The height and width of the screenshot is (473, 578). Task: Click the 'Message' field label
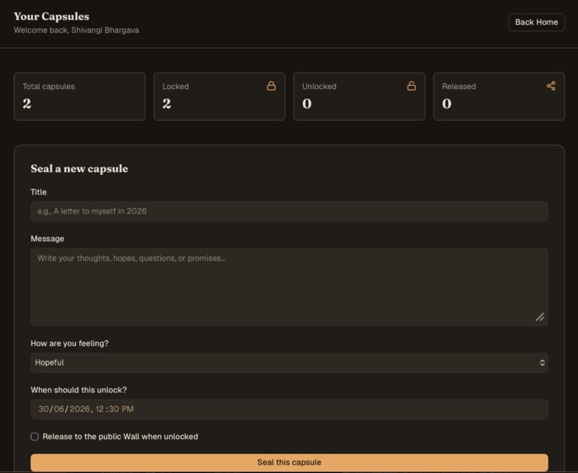pos(47,239)
